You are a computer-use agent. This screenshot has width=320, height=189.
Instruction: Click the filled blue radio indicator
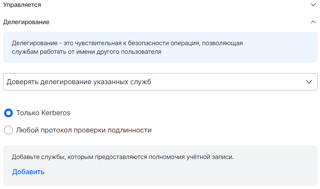click(x=8, y=113)
